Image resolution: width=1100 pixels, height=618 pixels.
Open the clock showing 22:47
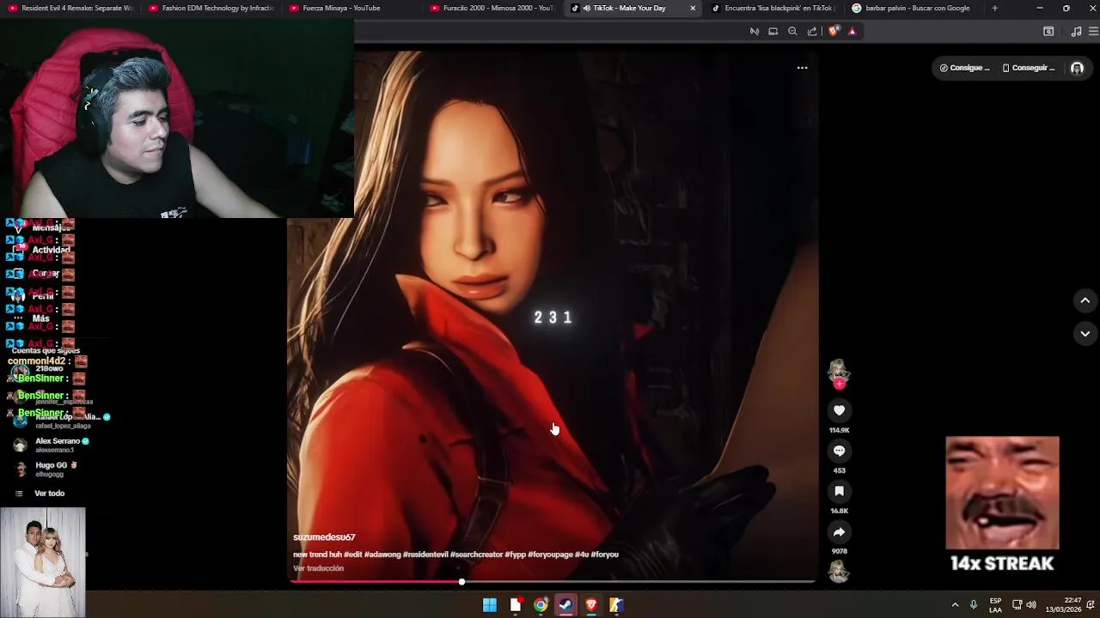pos(1064,605)
